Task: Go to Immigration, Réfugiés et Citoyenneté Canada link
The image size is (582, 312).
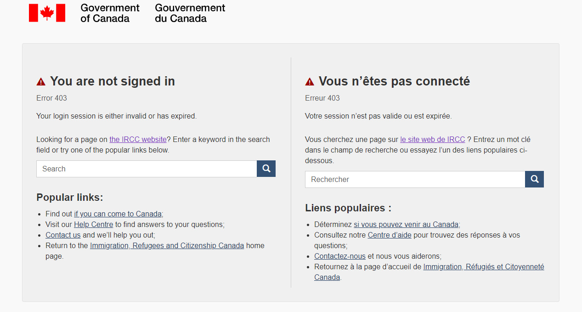Action: tap(483, 267)
